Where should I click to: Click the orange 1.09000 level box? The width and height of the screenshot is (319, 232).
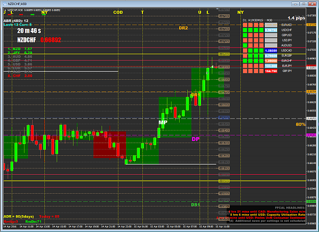(271, 61)
